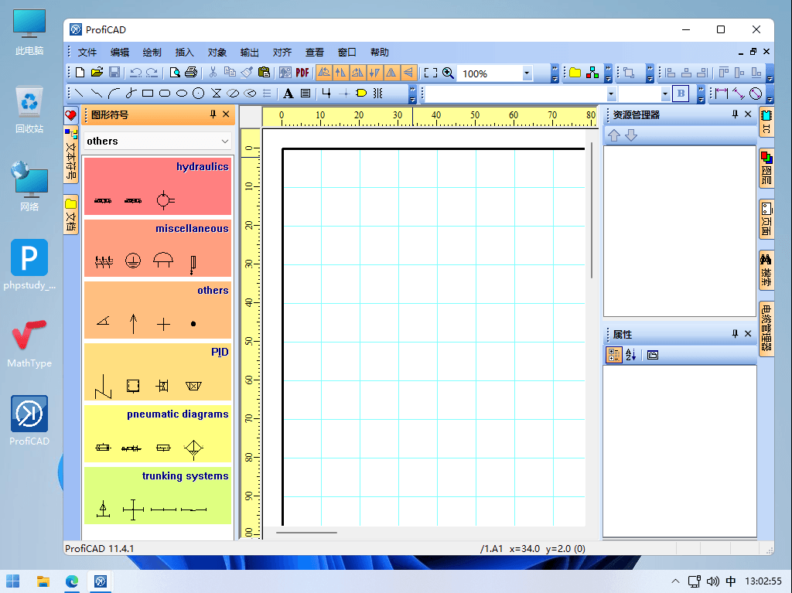792x593 pixels.
Task: Click the undo arrow in the toolbar
Action: (135, 73)
